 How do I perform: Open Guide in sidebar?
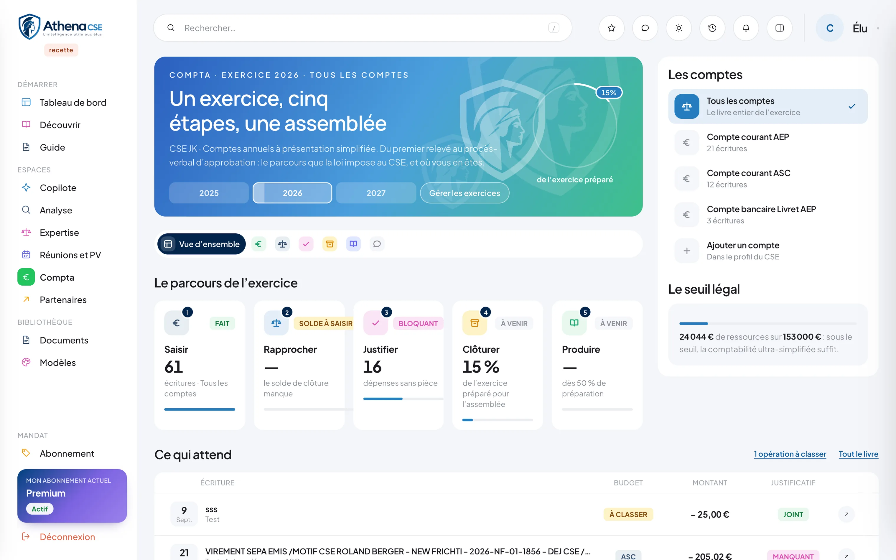click(x=72, y=147)
